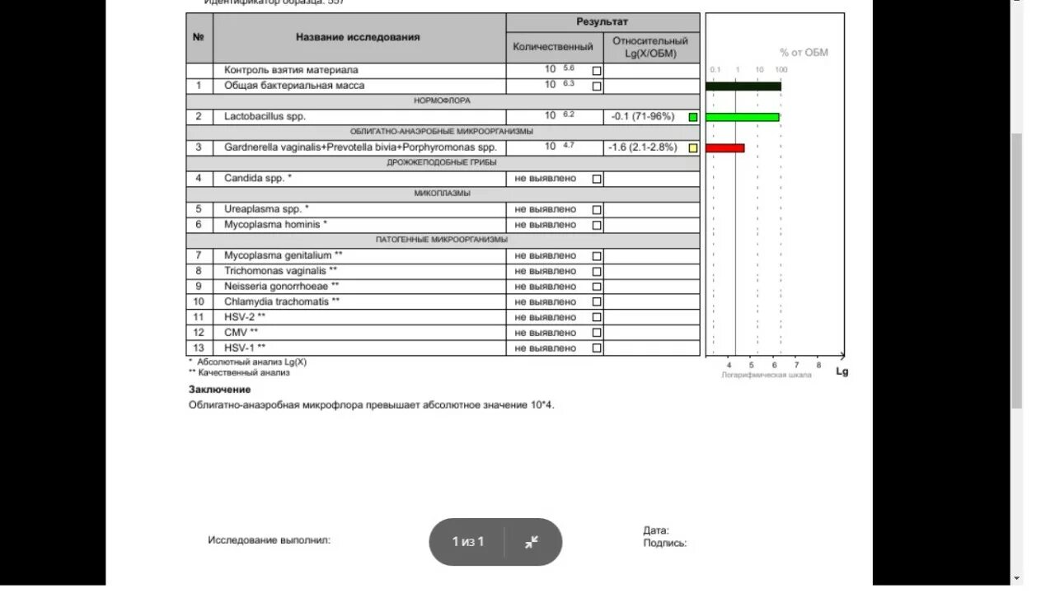Image resolution: width=1055 pixels, height=593 pixels.
Task: Select 'Mycoplasma genitalium **' row name
Action: pos(283,255)
